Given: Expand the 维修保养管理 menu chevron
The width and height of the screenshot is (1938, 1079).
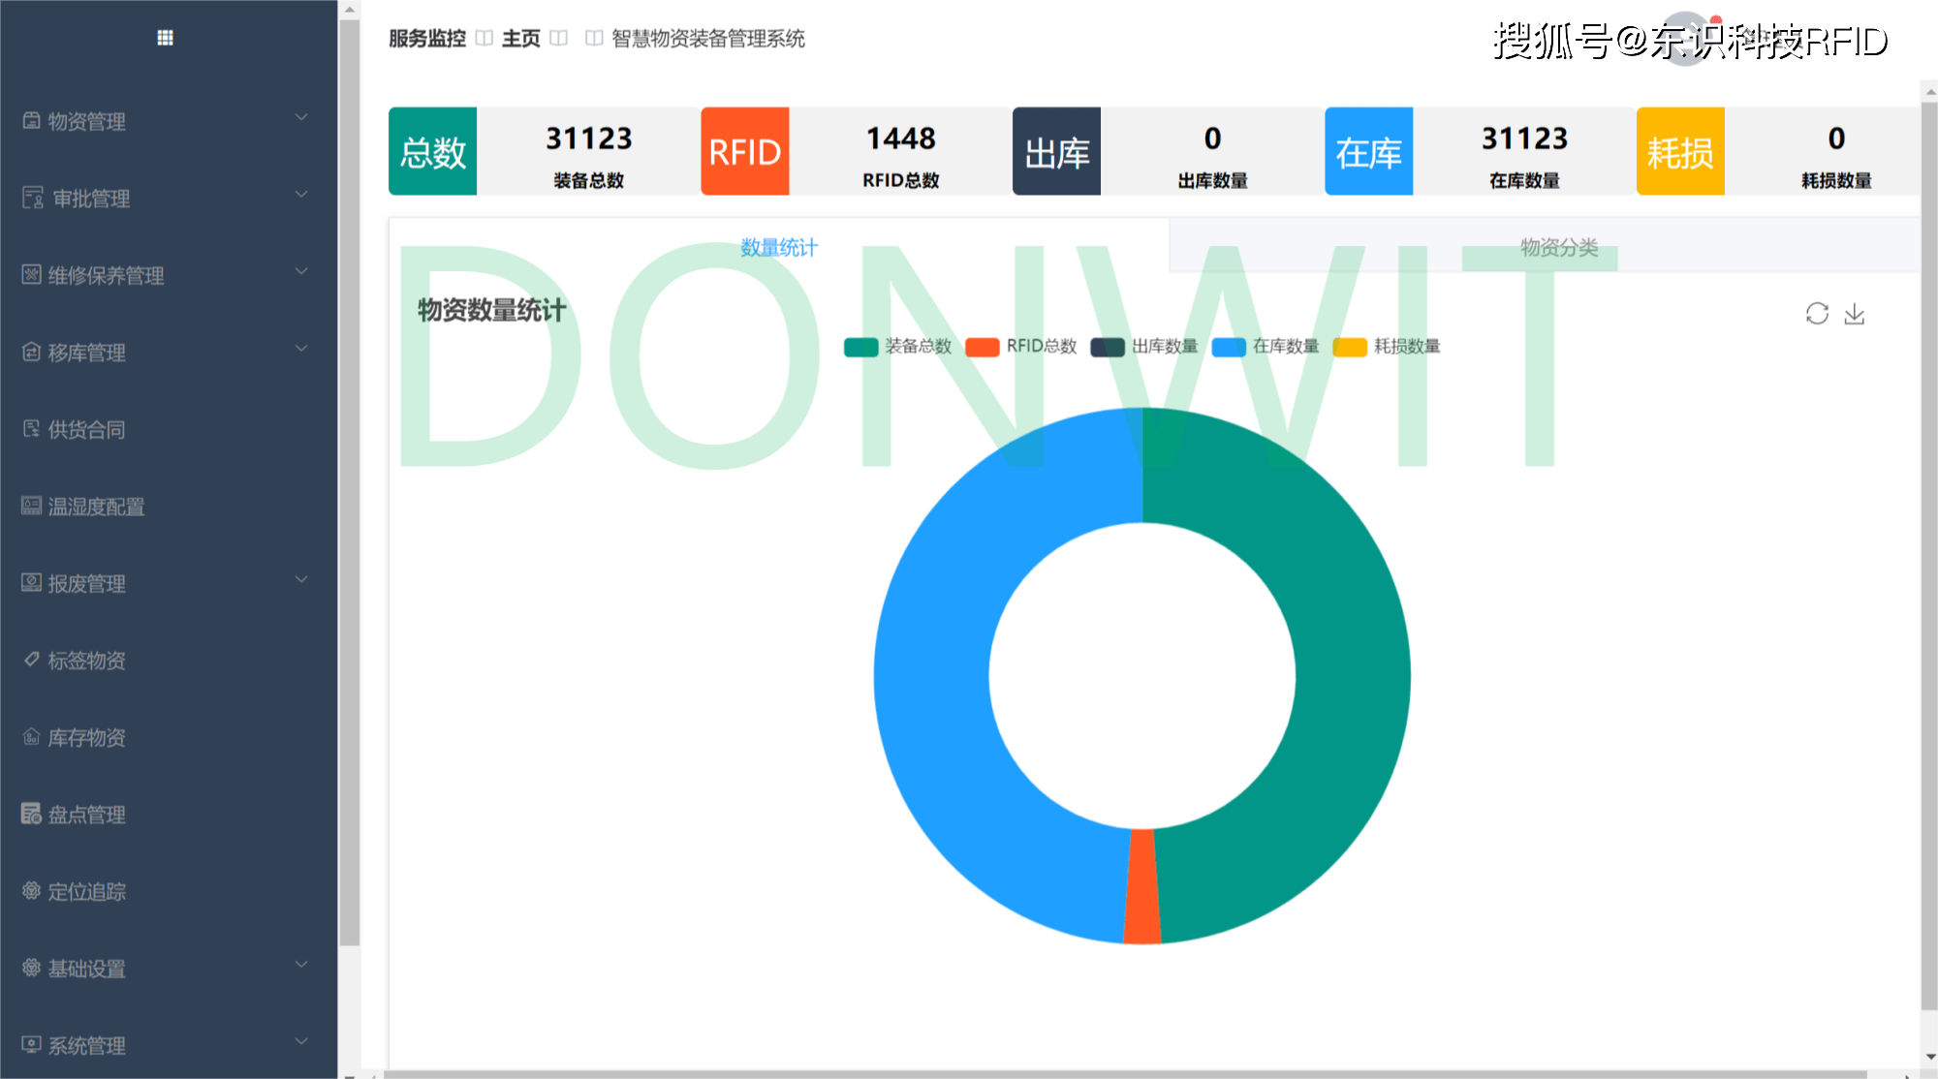Looking at the screenshot, I should [301, 271].
